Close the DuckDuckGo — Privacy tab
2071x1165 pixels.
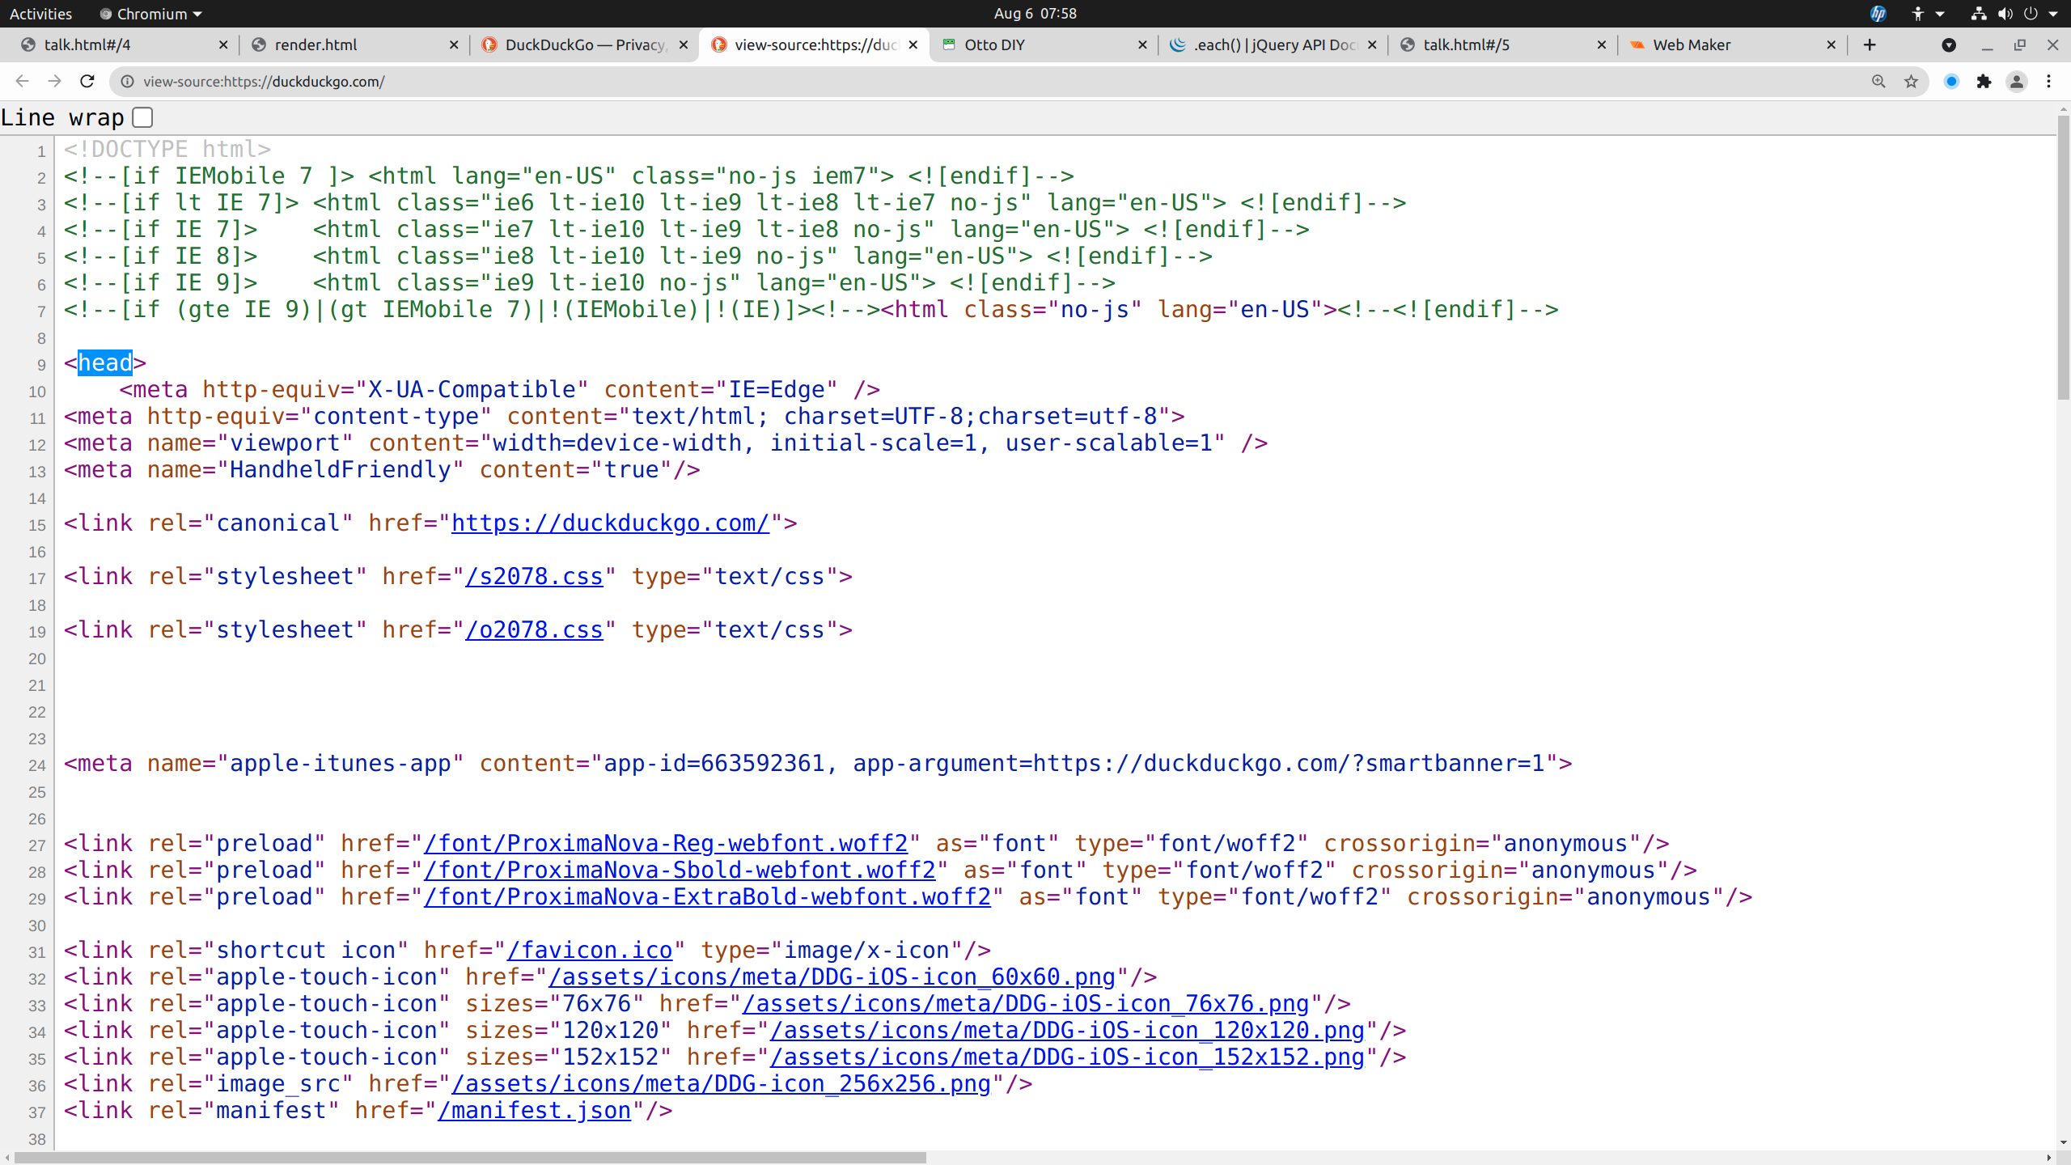coord(684,45)
